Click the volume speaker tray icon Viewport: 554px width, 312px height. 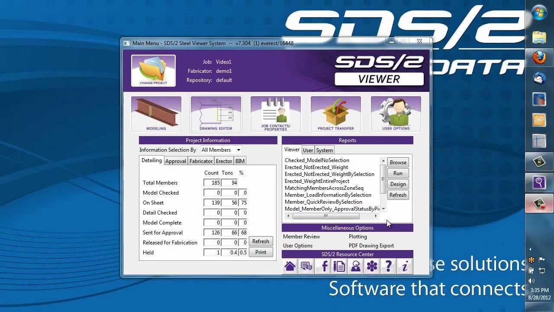[x=531, y=280]
